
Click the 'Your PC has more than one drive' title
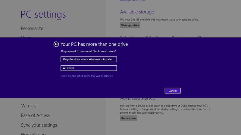pos(94,44)
